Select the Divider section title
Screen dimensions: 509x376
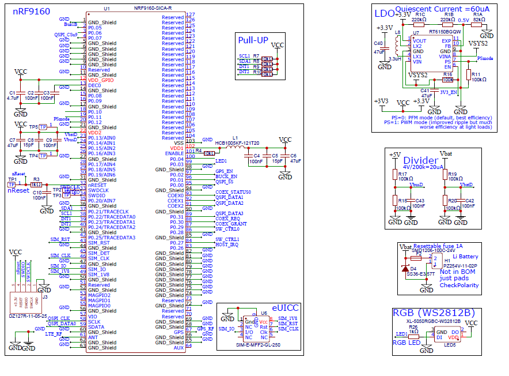420,160
